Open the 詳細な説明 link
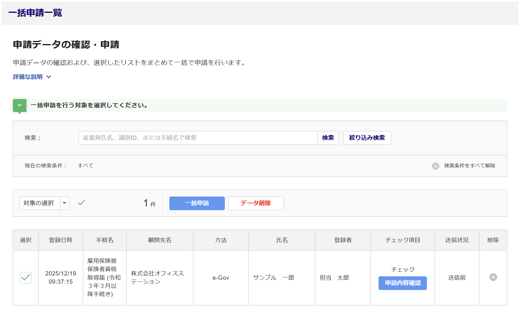Screen dimensions: 520x319 coord(28,77)
